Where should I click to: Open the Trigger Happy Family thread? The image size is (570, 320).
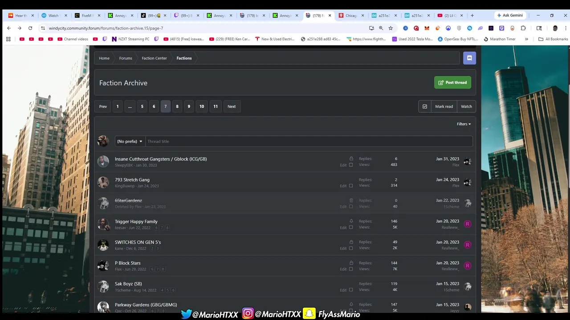point(136,221)
